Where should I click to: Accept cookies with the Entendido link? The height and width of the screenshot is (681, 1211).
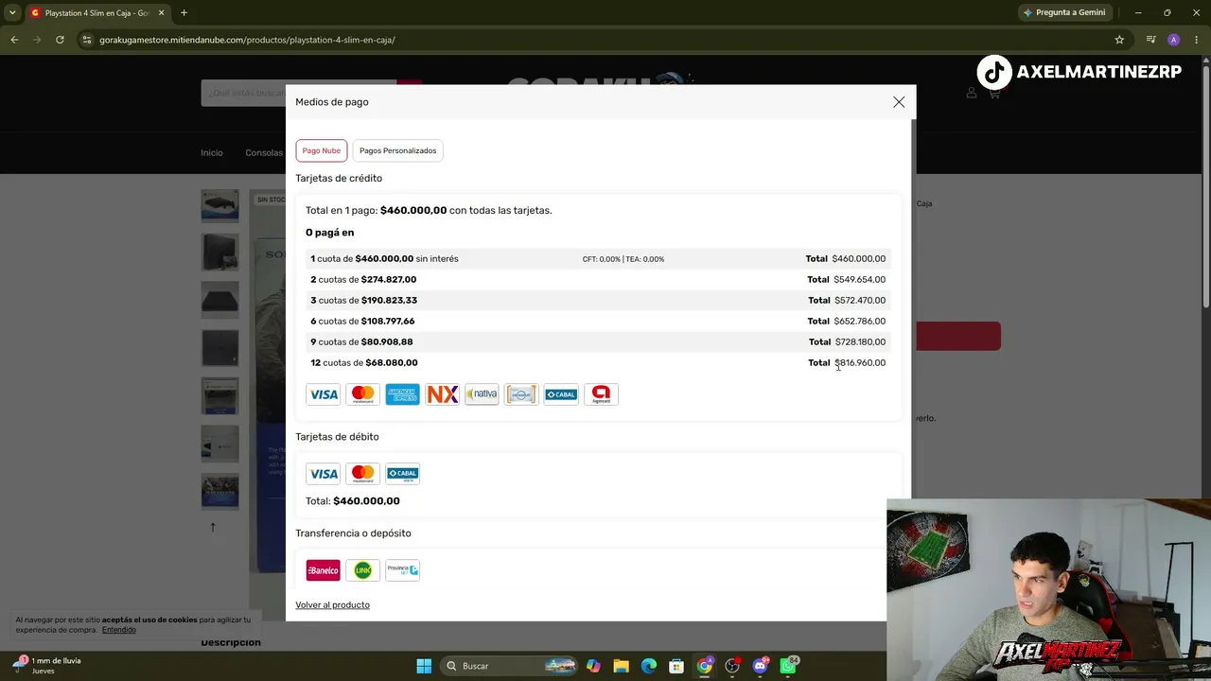119,630
